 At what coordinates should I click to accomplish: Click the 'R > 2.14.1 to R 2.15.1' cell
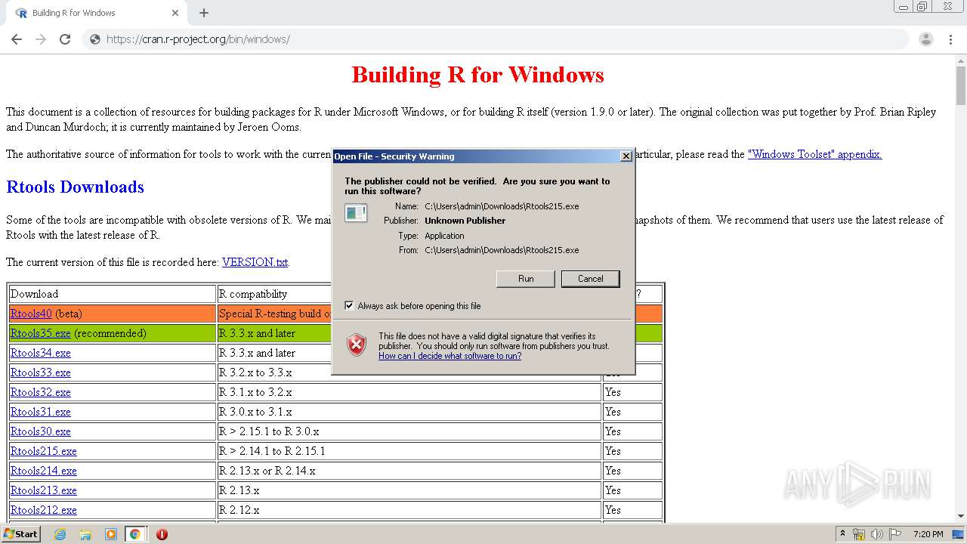(x=409, y=451)
